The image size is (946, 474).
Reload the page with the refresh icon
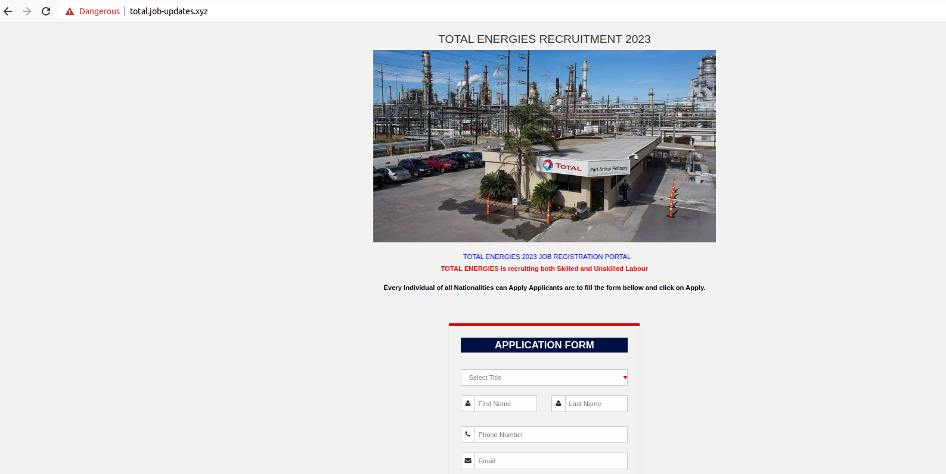coord(46,11)
